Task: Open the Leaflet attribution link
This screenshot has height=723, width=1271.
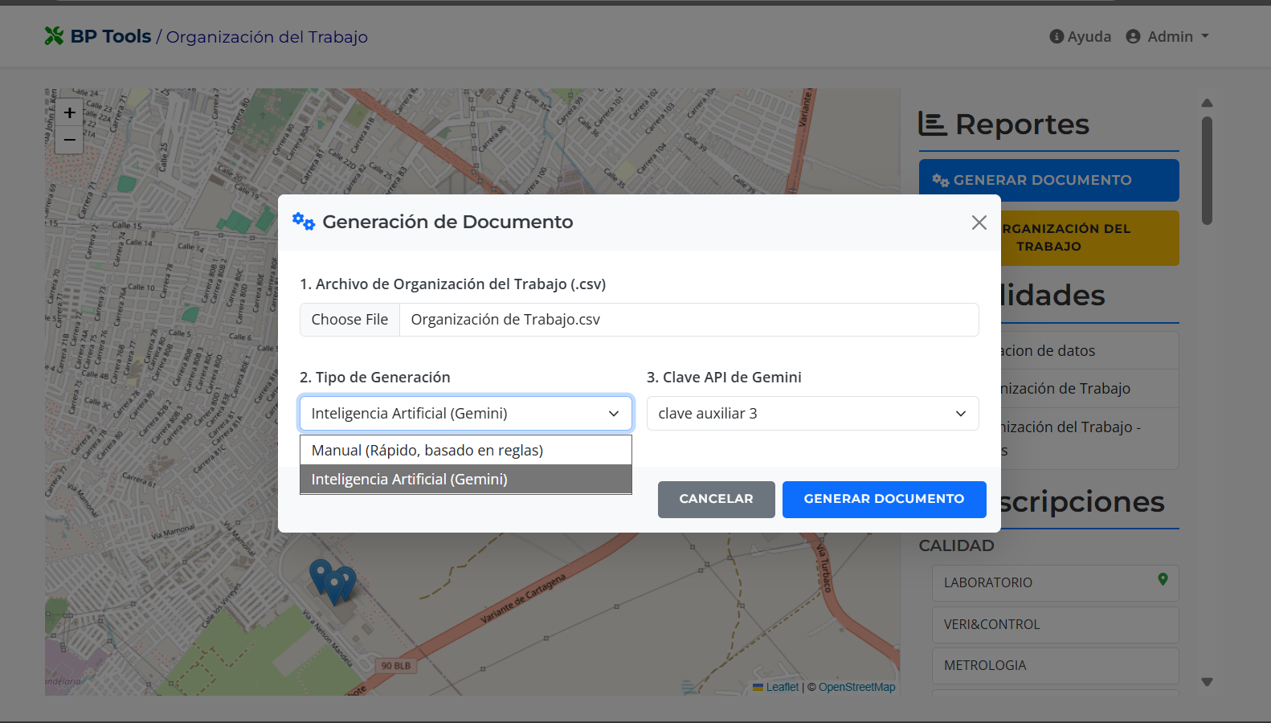Action: click(782, 688)
